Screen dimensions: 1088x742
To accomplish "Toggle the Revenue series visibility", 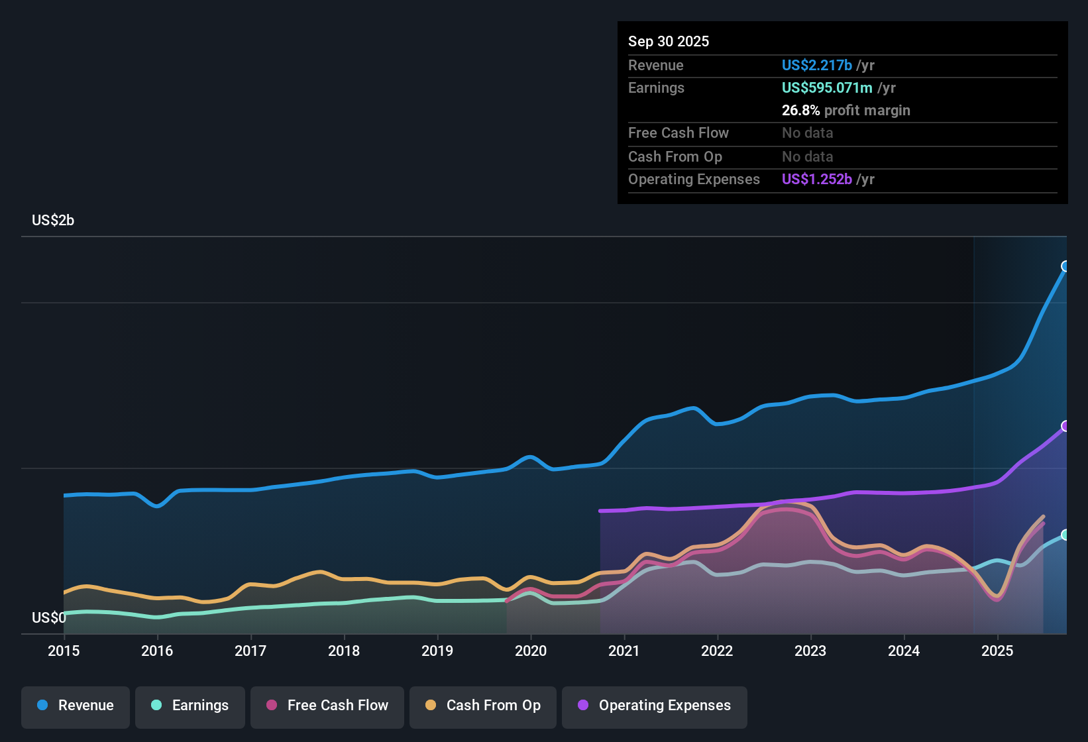I will pos(75,706).
